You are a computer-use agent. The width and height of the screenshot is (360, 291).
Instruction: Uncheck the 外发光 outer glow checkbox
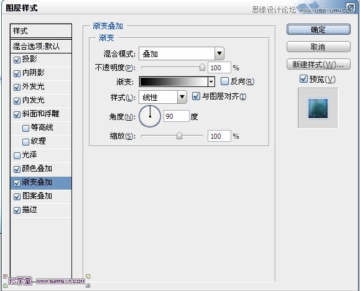17,87
